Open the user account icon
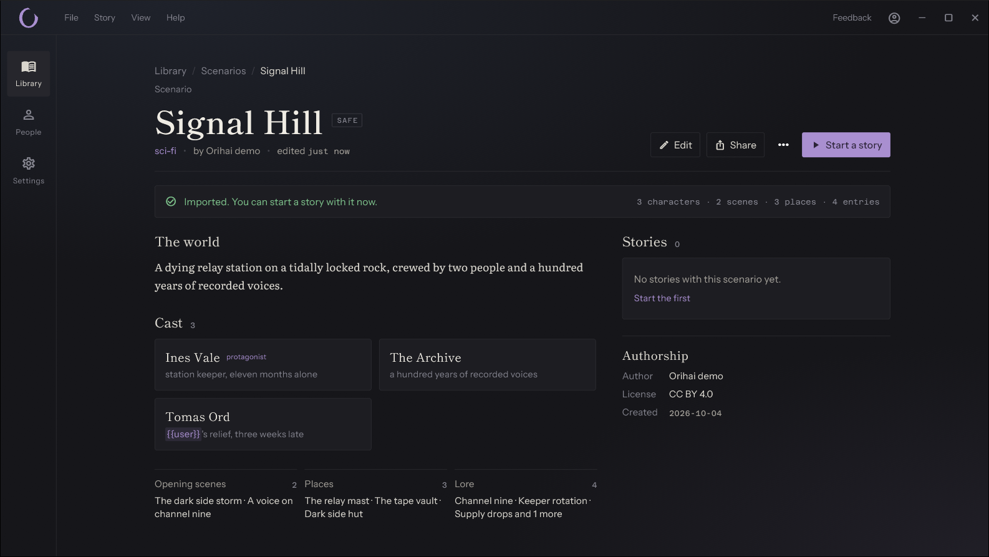The height and width of the screenshot is (557, 989). (x=894, y=18)
